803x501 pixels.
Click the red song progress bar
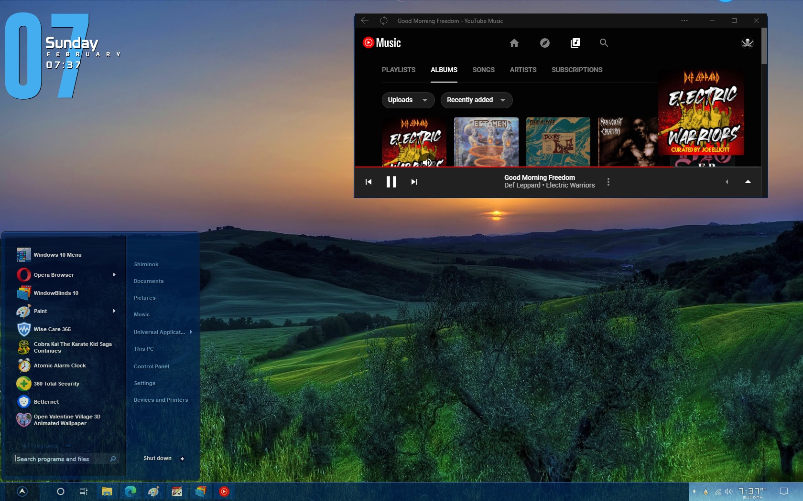(x=558, y=167)
